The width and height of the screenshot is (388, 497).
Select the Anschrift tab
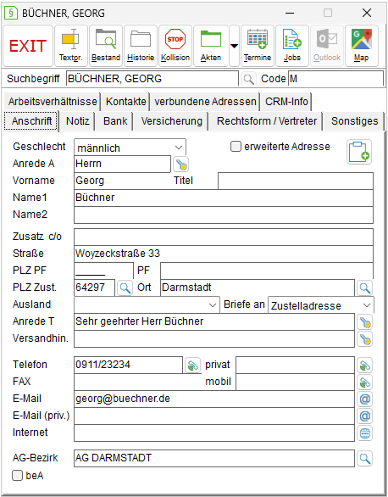point(31,121)
